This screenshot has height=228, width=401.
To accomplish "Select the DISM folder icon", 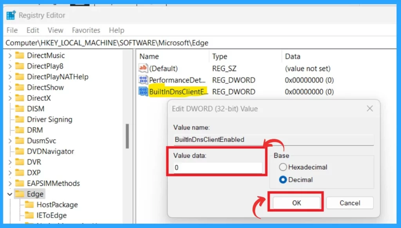I will tap(20, 108).
